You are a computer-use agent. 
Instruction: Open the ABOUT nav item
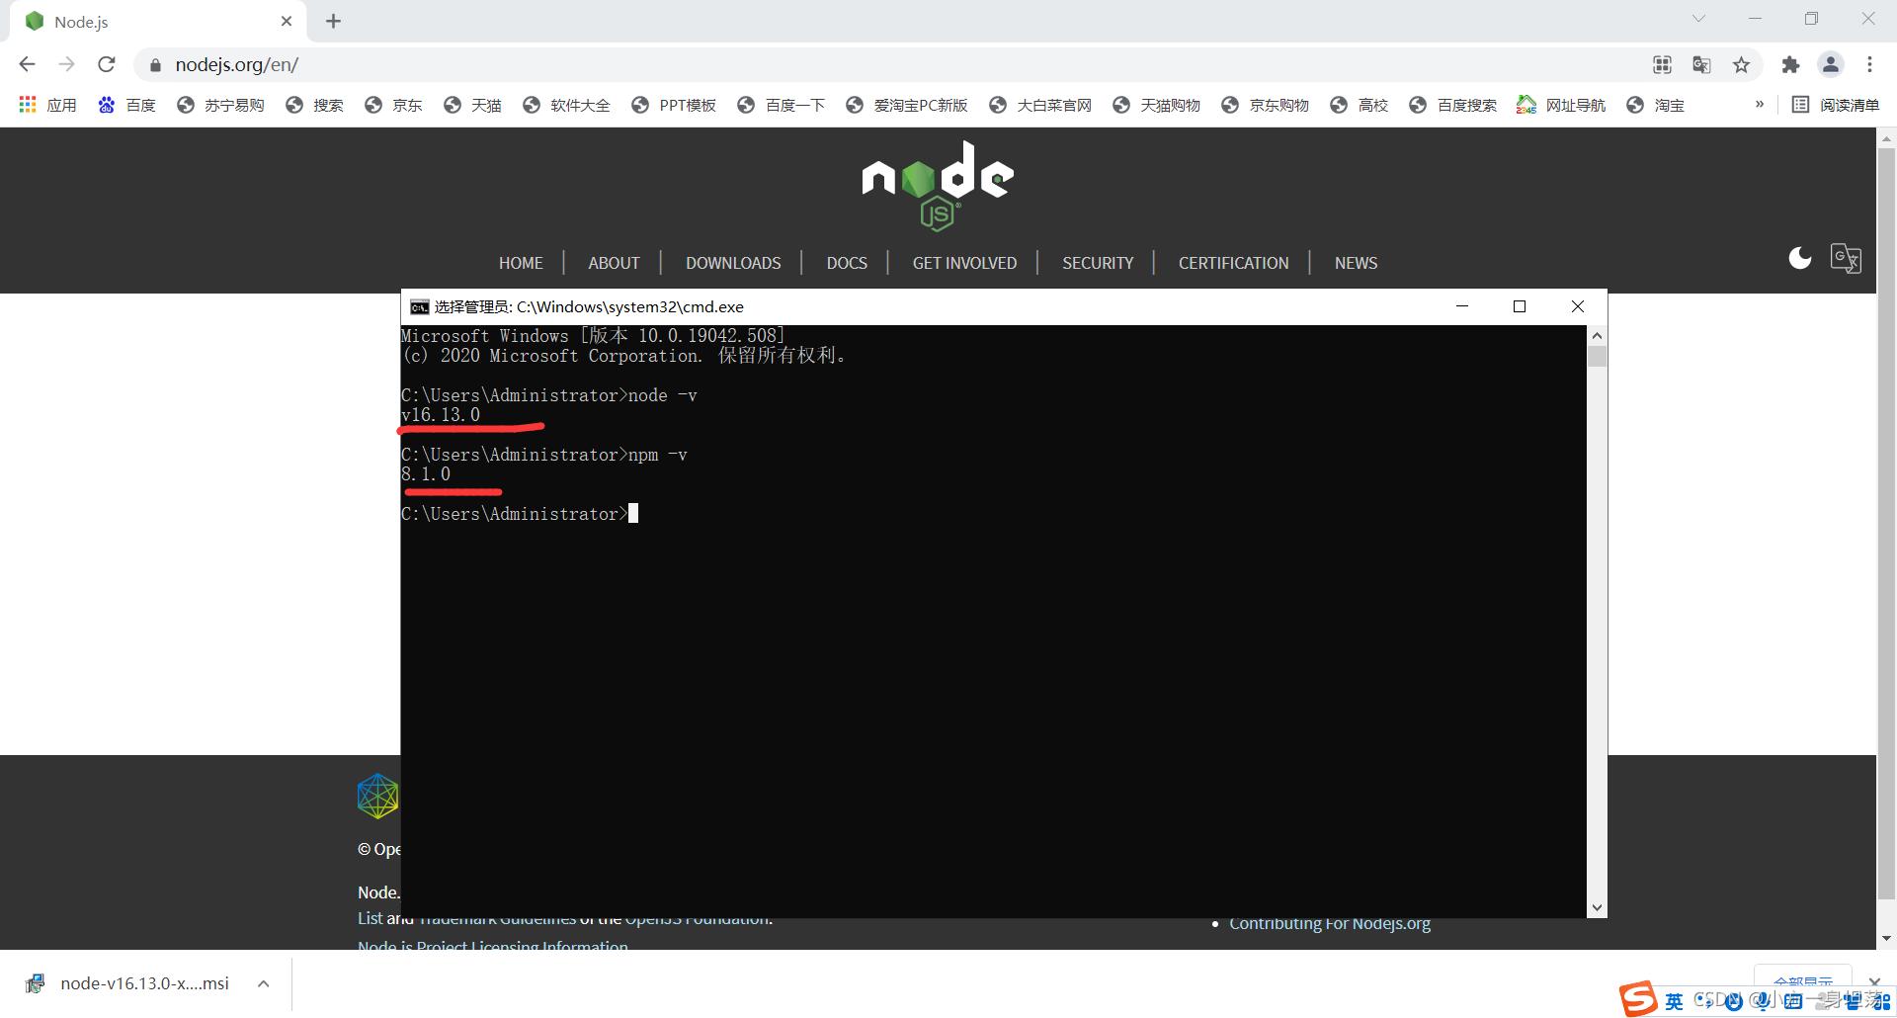614,263
